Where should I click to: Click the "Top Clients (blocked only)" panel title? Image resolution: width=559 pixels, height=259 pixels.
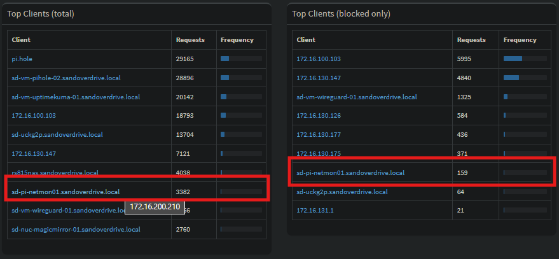click(341, 14)
